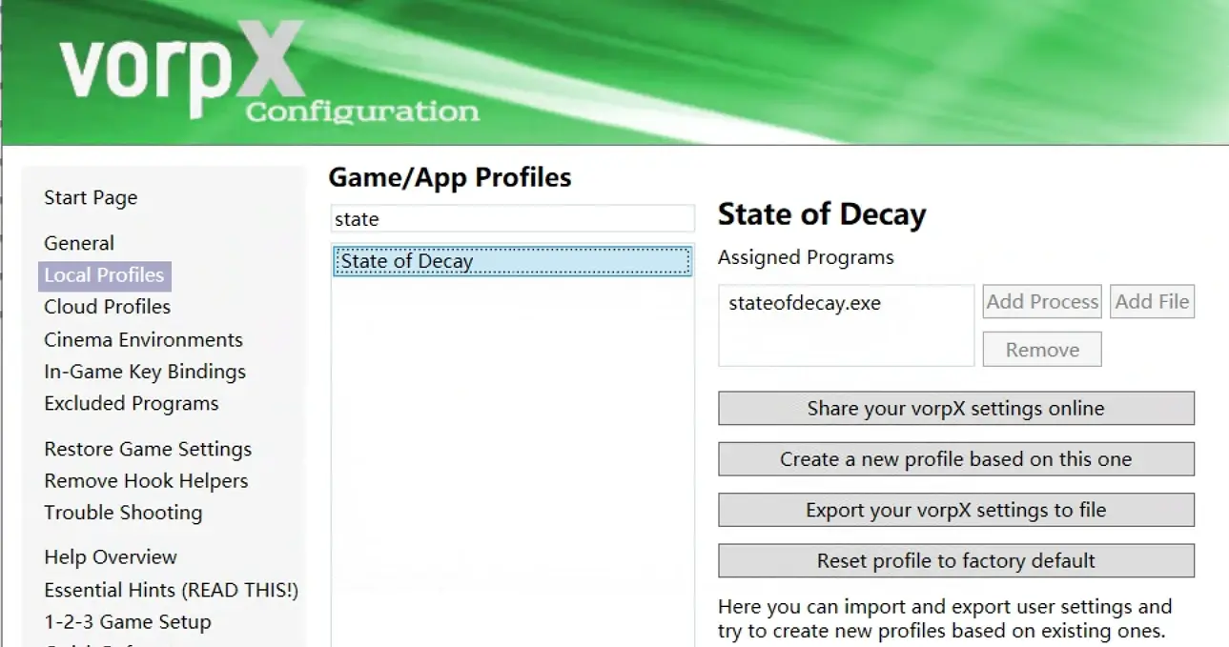
Task: Open Local Profiles in the sidebar
Action: click(105, 275)
